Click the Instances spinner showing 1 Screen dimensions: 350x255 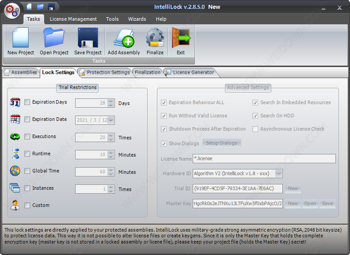coord(95,189)
